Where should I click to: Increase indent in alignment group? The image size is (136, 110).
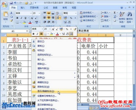49,22
